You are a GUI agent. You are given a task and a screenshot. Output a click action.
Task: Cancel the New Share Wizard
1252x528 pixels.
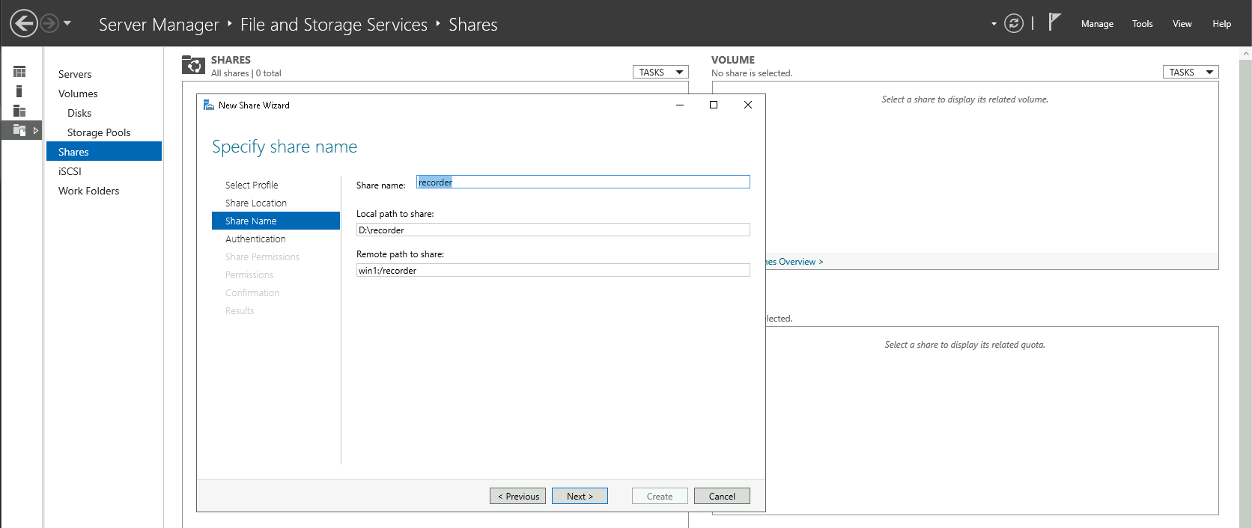722,496
